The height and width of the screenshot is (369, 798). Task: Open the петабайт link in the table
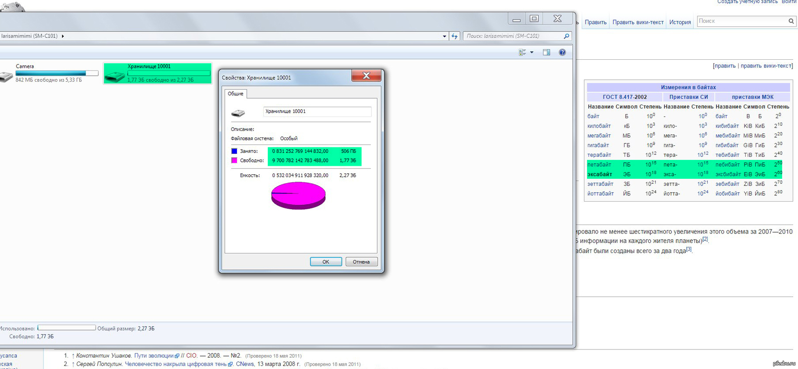pyautogui.click(x=599, y=165)
